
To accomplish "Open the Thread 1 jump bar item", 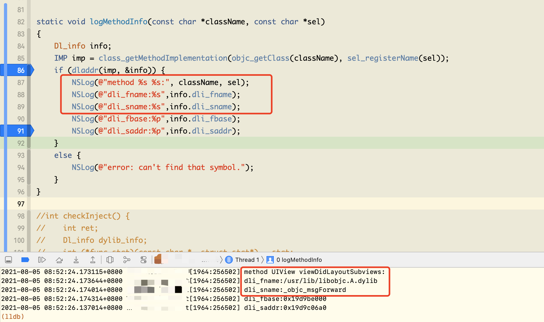I will [247, 260].
